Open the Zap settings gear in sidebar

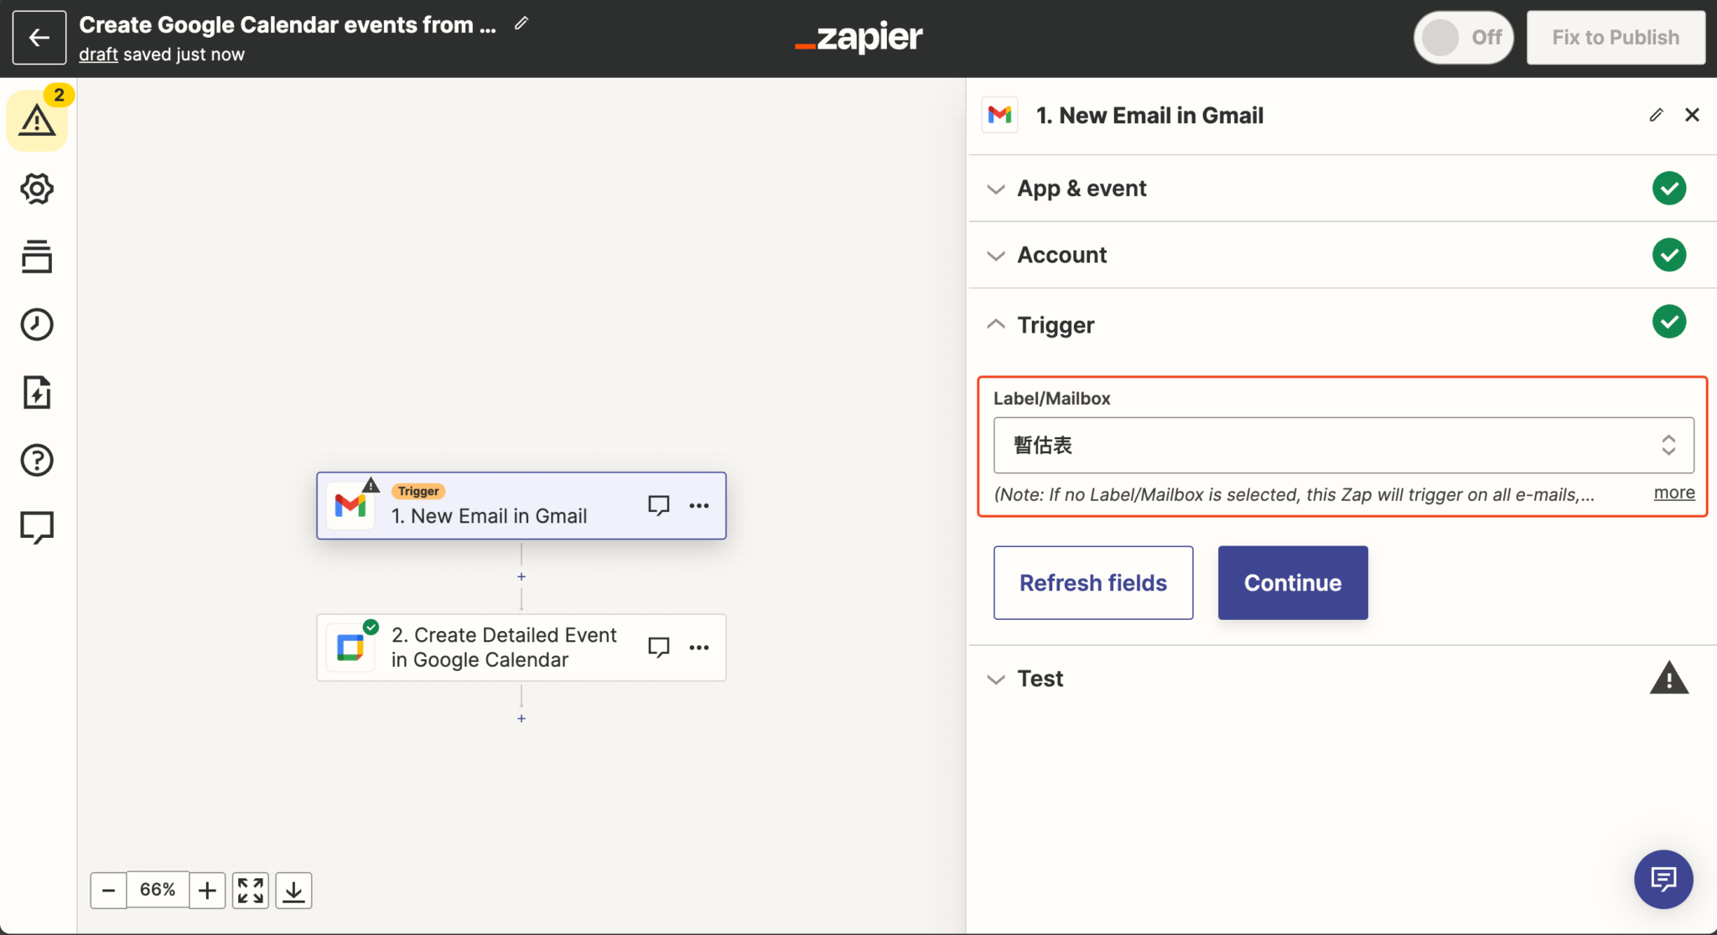37,189
